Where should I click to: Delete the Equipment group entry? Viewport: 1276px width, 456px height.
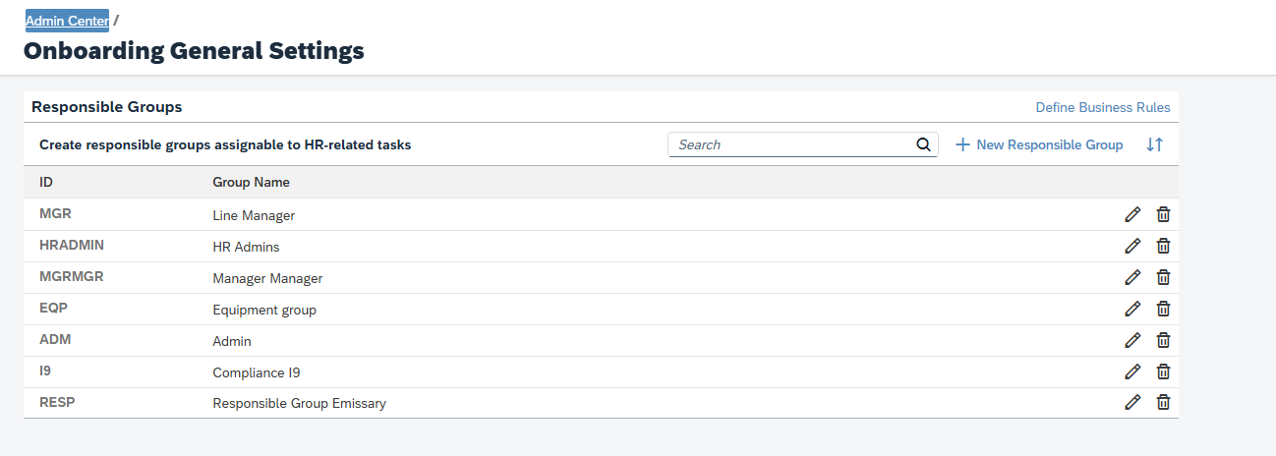tap(1163, 310)
